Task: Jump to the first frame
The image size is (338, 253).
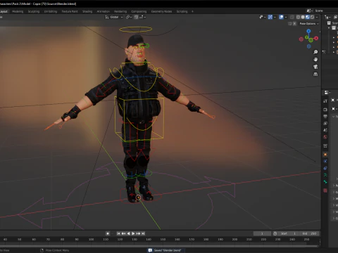Action: point(118,233)
